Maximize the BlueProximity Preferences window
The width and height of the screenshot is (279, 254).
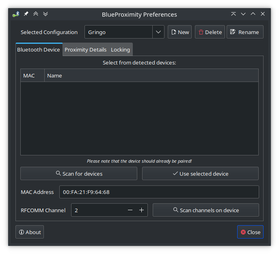(x=253, y=14)
